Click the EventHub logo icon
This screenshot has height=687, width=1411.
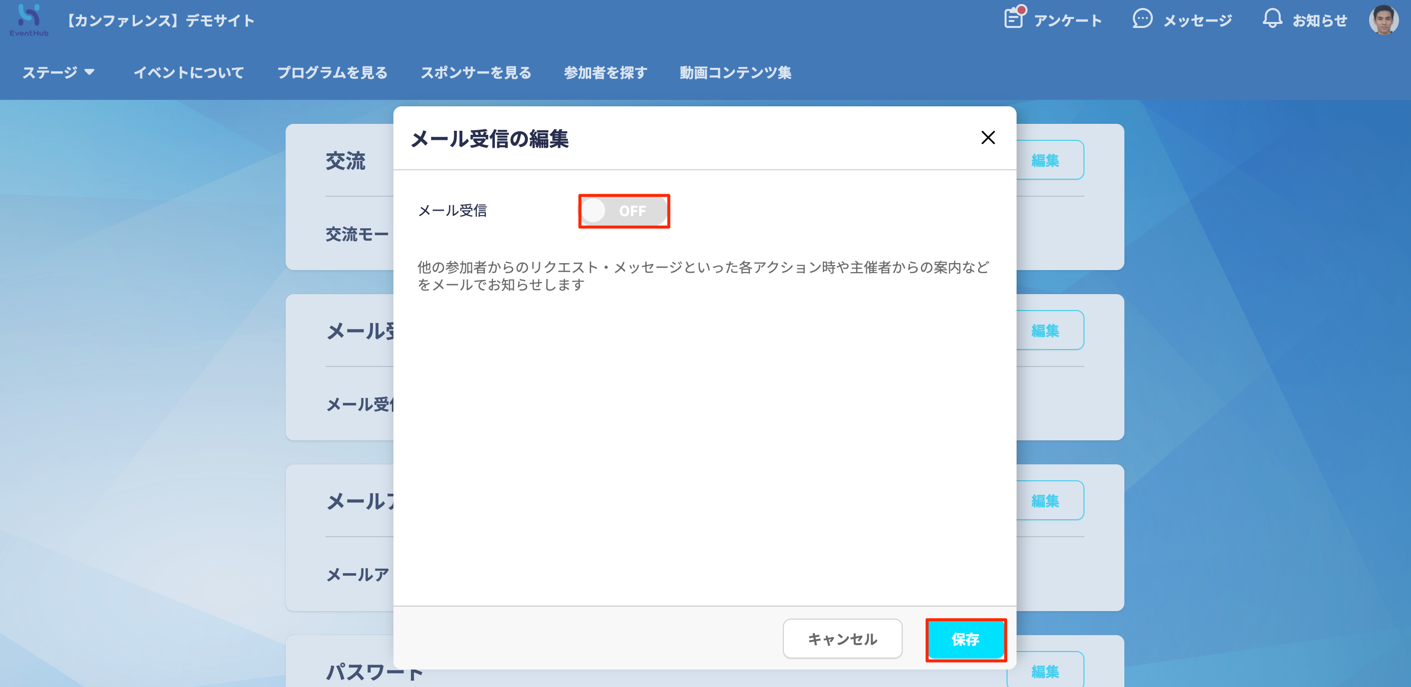pyautogui.click(x=29, y=20)
